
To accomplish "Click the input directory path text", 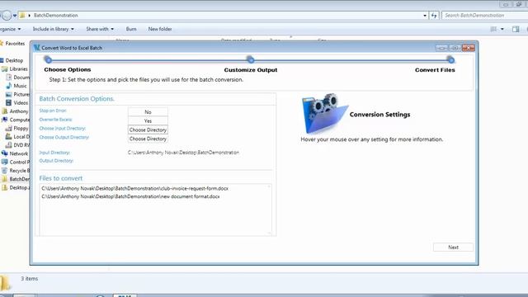I will pos(183,153).
